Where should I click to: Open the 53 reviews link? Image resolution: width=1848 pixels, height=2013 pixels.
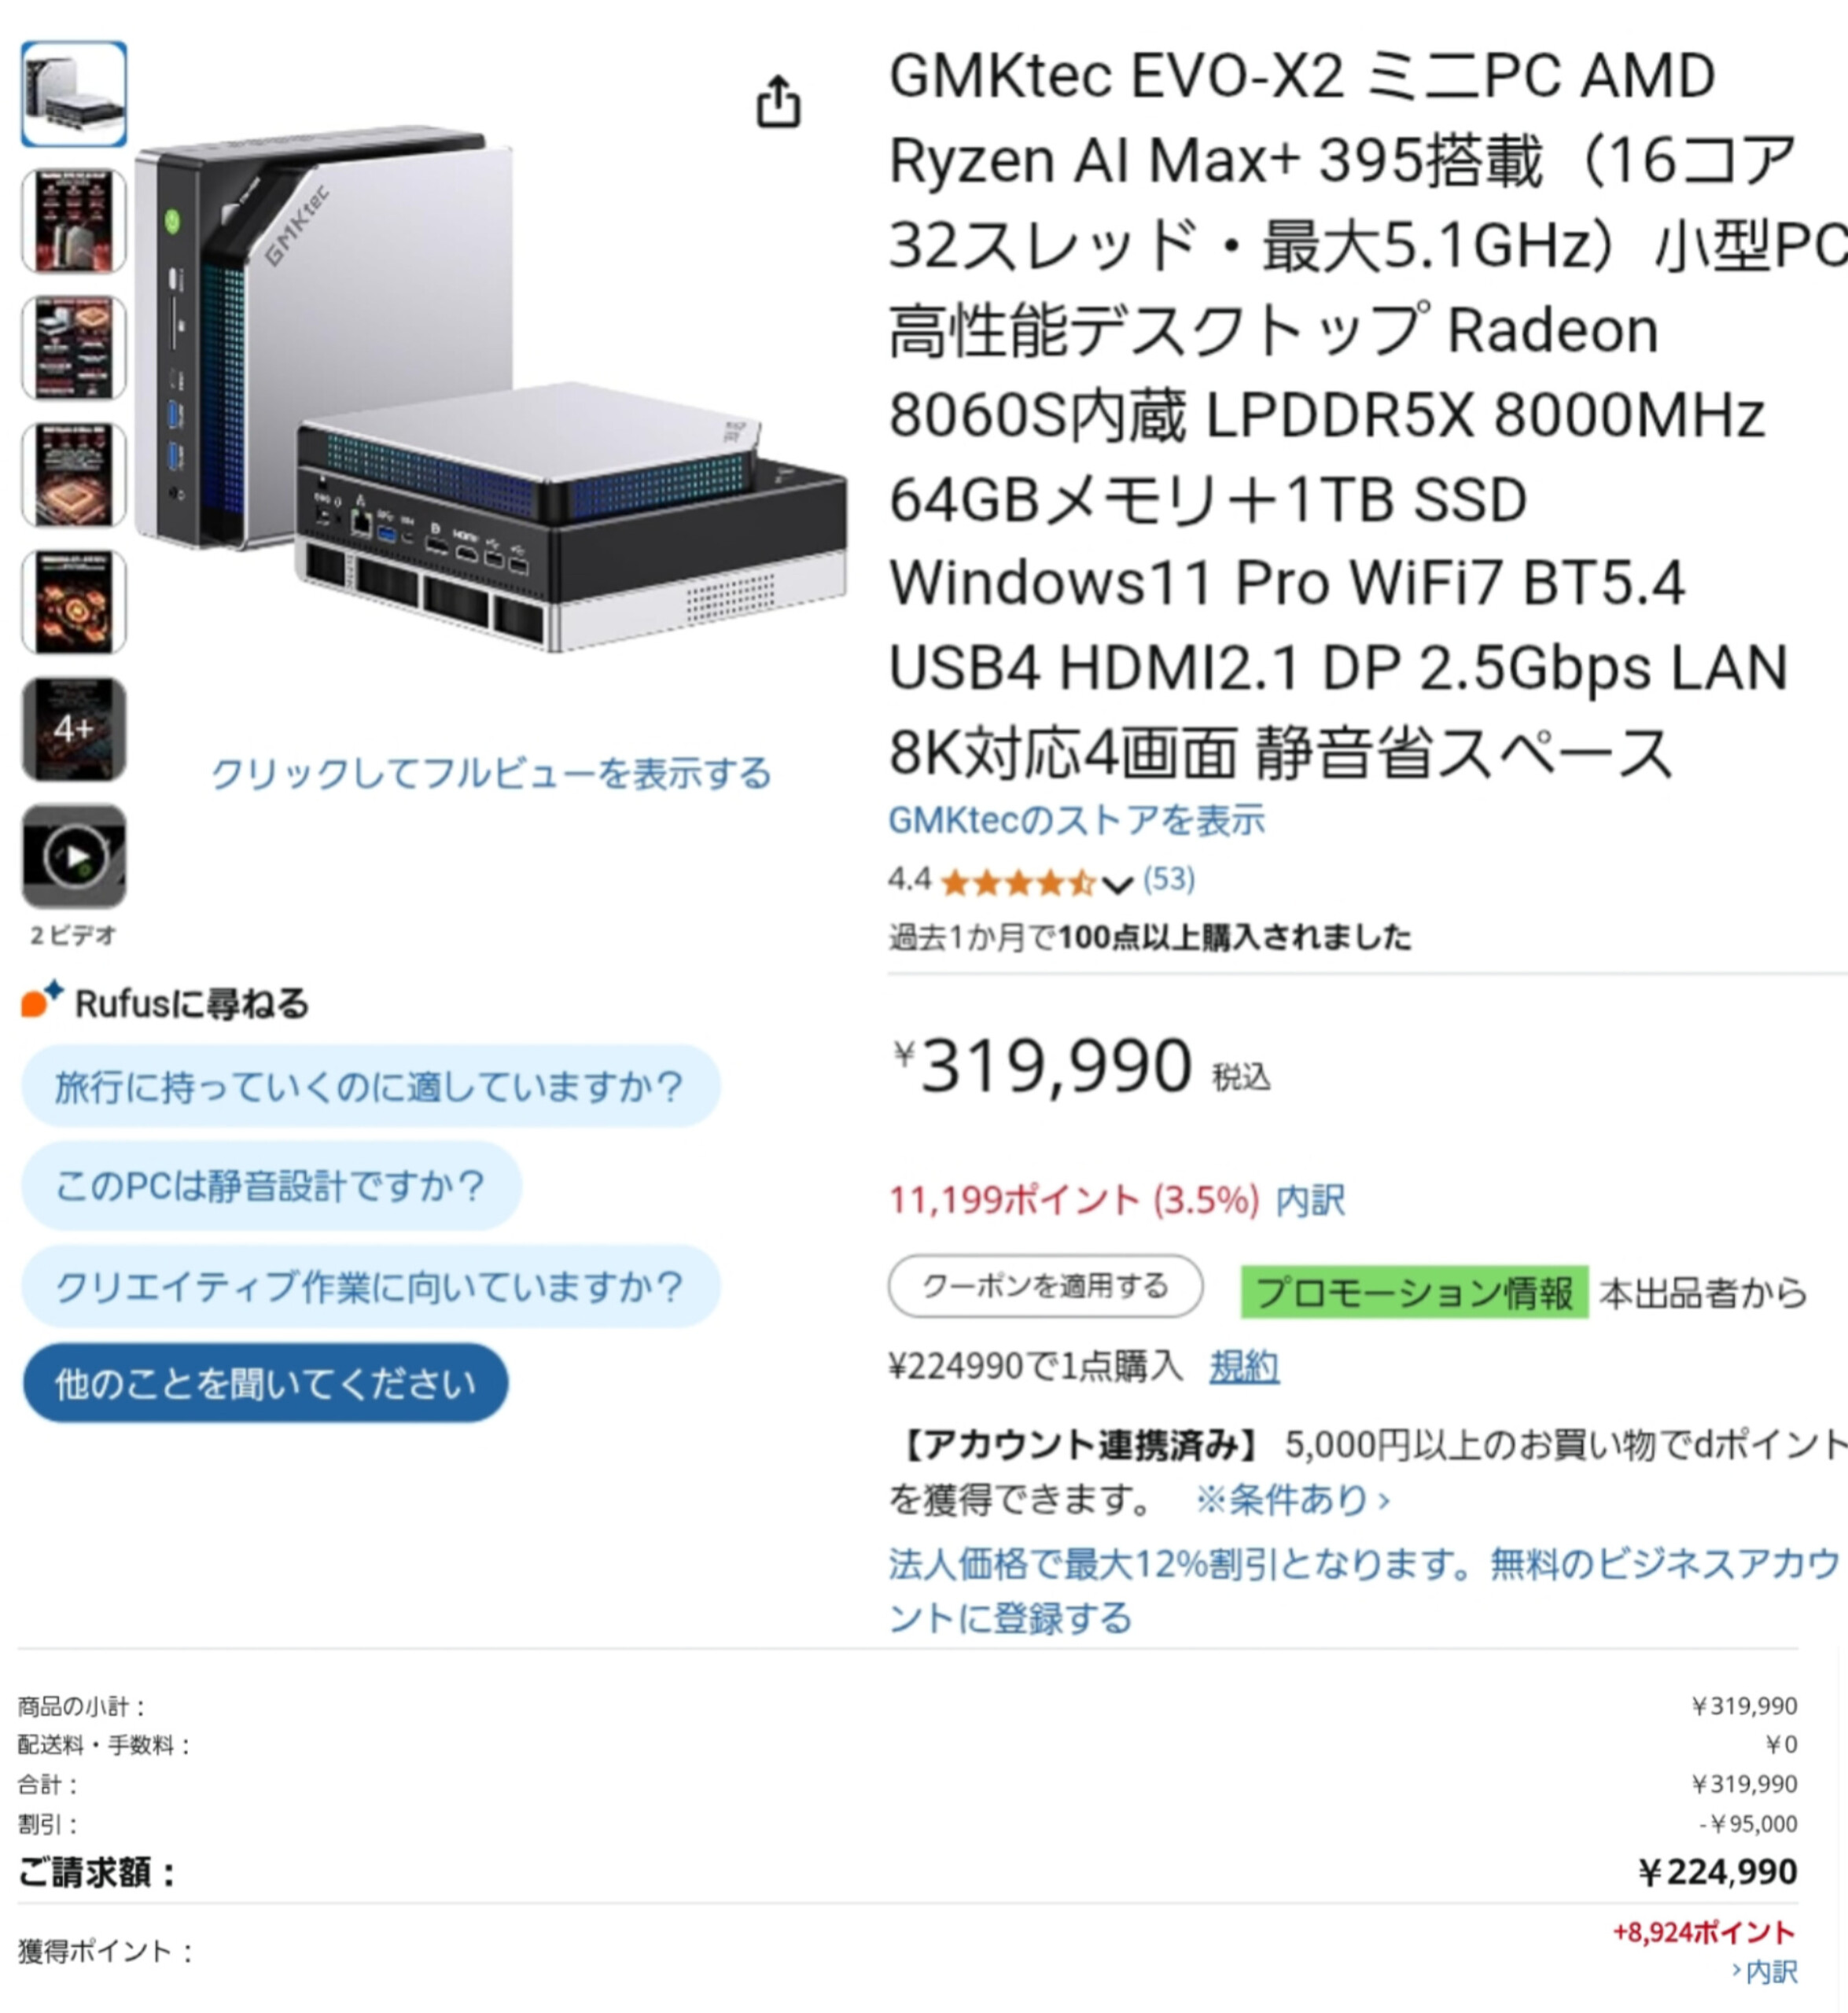[x=1168, y=879]
